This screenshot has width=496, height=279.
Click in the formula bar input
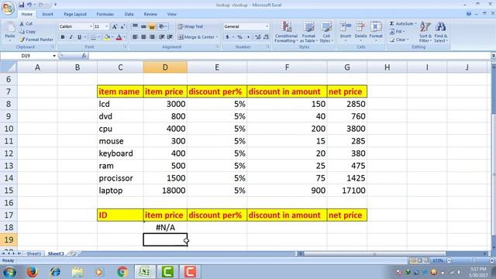(x=289, y=56)
